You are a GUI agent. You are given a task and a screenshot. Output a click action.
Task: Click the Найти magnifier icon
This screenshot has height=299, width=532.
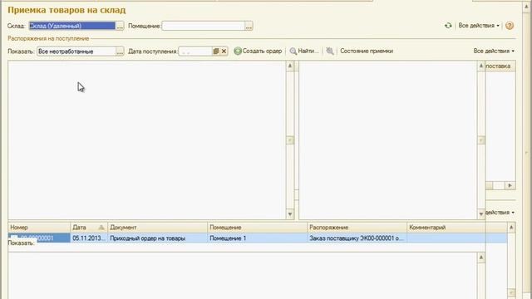293,51
